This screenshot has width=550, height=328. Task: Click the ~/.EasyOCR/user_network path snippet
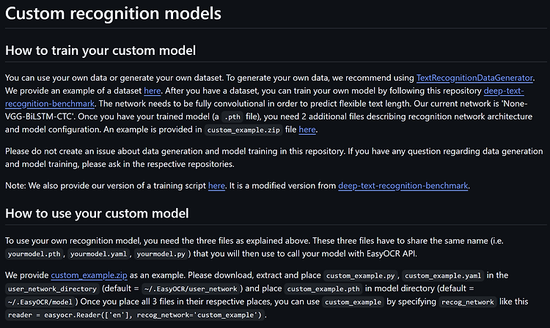point(191,288)
